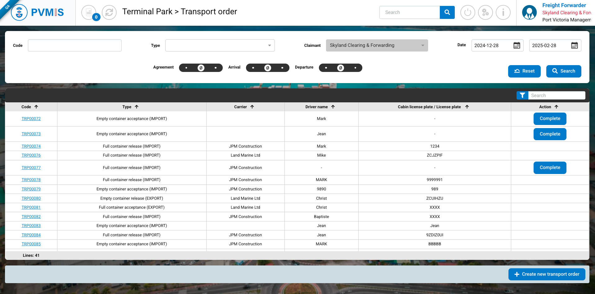Viewport: 595px width, 294px height.
Task: Click the Freight Forwarder user avatar
Action: 529,12
